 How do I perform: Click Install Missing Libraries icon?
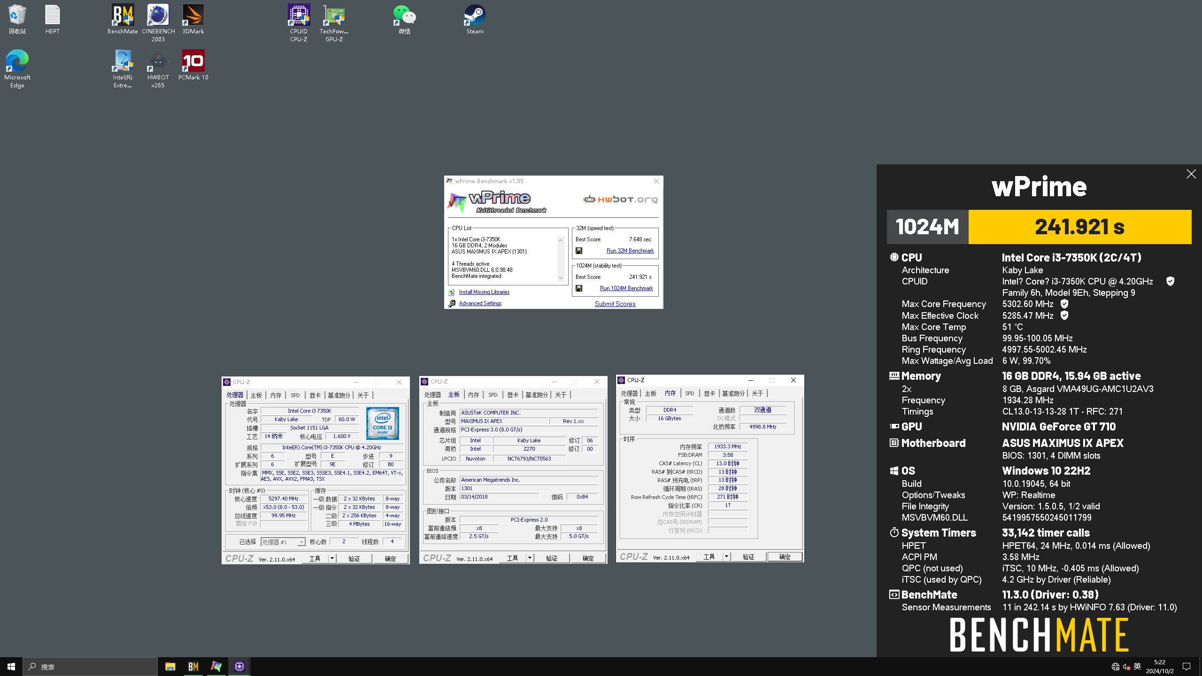(451, 292)
